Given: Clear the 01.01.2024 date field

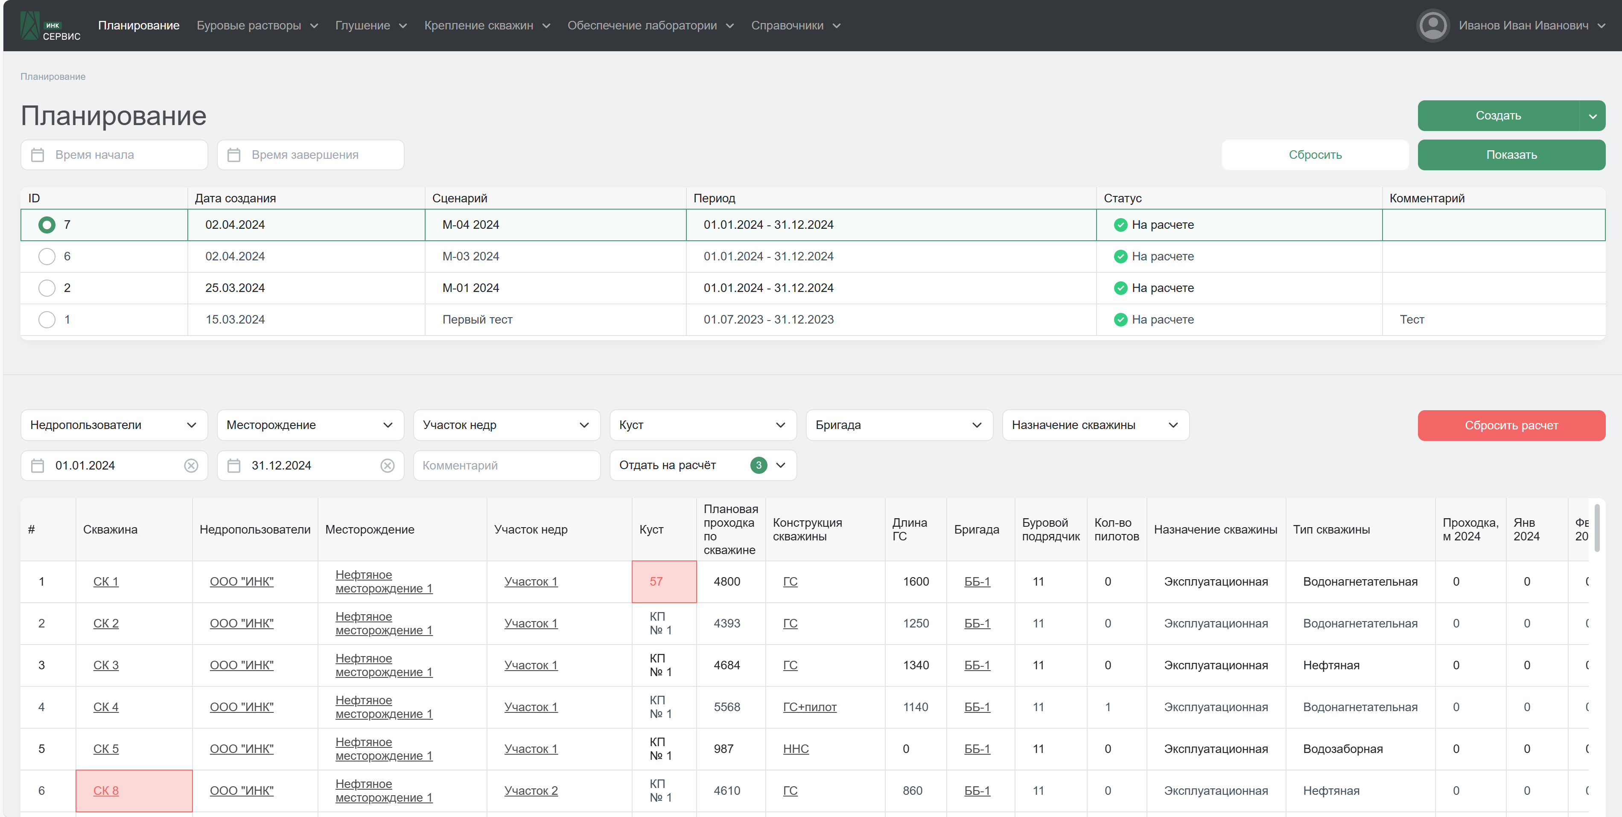Looking at the screenshot, I should [x=191, y=466].
